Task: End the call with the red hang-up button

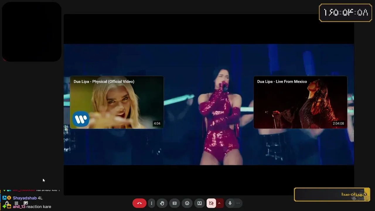Action: 139,203
